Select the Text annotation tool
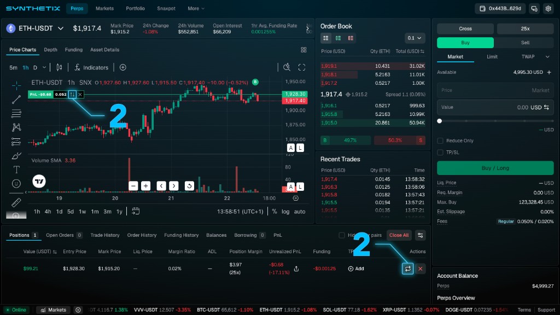This screenshot has height=315, width=560. coord(16,170)
